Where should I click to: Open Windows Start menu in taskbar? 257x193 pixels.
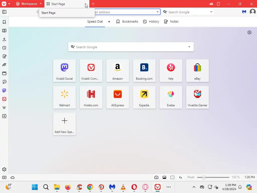pos(35,187)
